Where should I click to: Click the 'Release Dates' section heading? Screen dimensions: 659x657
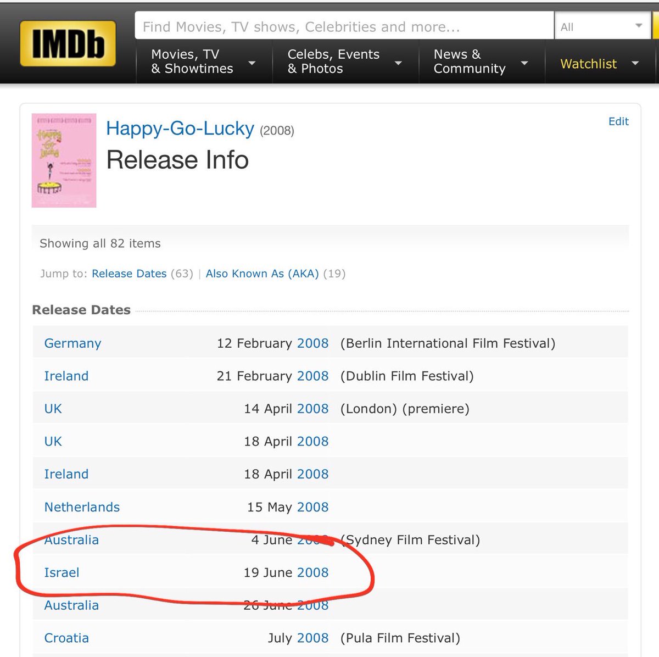(x=81, y=310)
